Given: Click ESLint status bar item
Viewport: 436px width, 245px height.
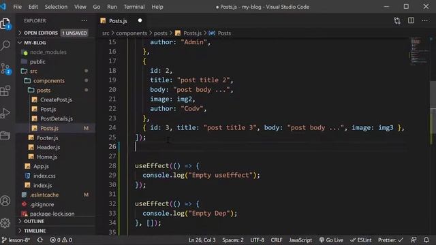Looking at the screenshot, I should click(360, 240).
